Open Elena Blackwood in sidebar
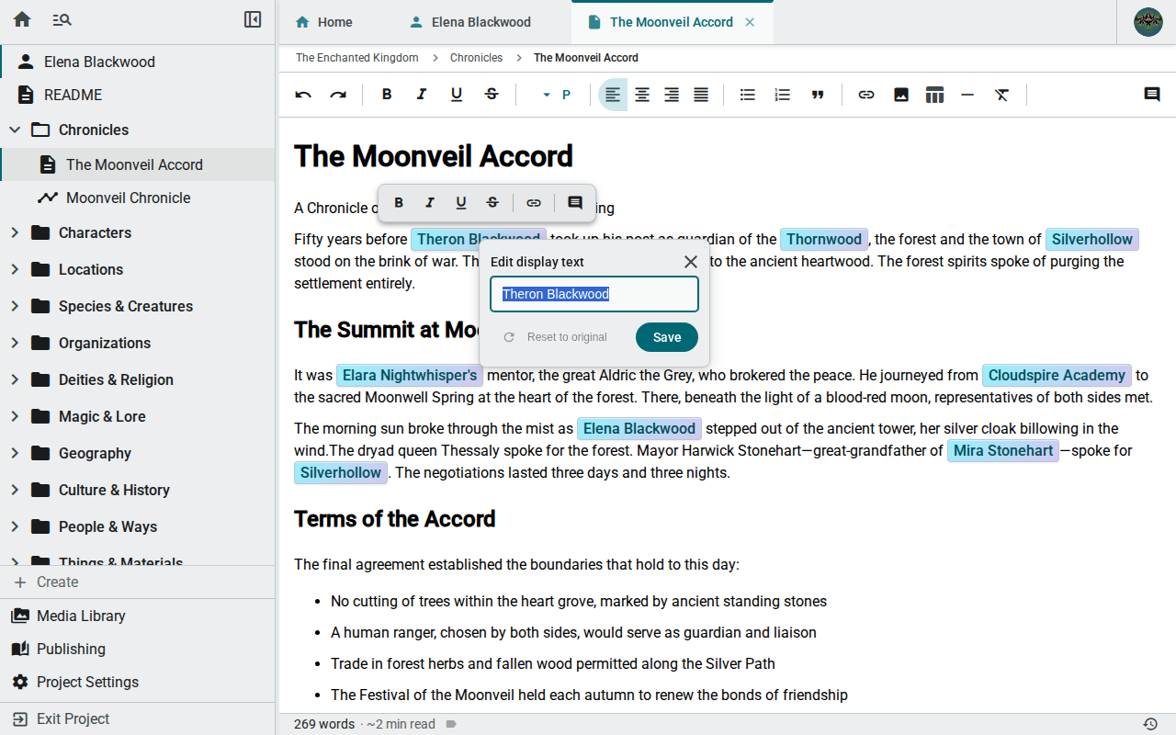 coord(138,62)
